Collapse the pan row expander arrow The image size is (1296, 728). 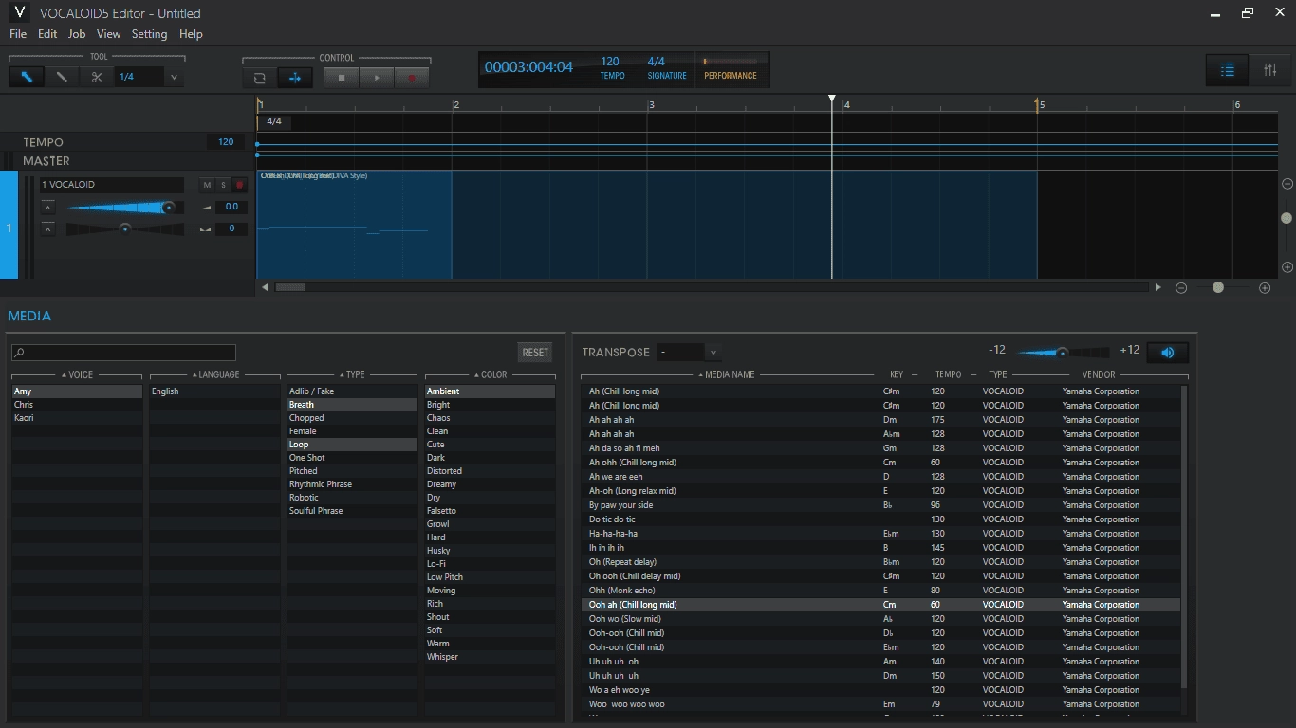[47, 228]
